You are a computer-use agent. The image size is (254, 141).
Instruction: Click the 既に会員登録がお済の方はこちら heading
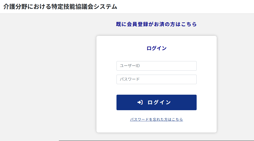[x=156, y=24]
